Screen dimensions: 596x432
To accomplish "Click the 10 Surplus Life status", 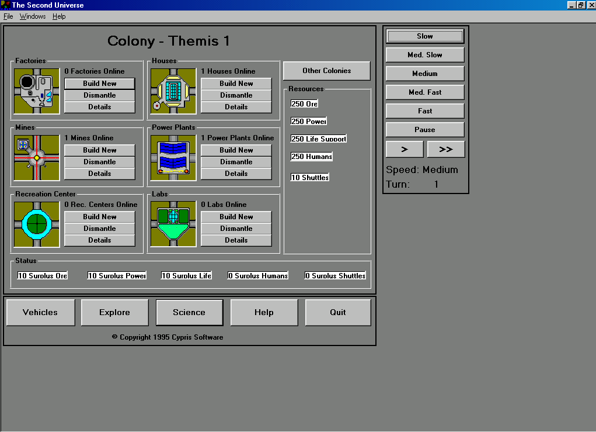I will click(x=186, y=275).
